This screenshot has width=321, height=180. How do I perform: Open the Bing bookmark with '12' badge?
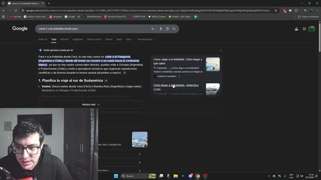(196, 17)
